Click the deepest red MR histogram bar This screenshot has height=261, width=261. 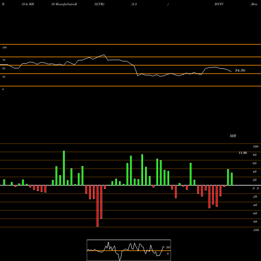98,206
